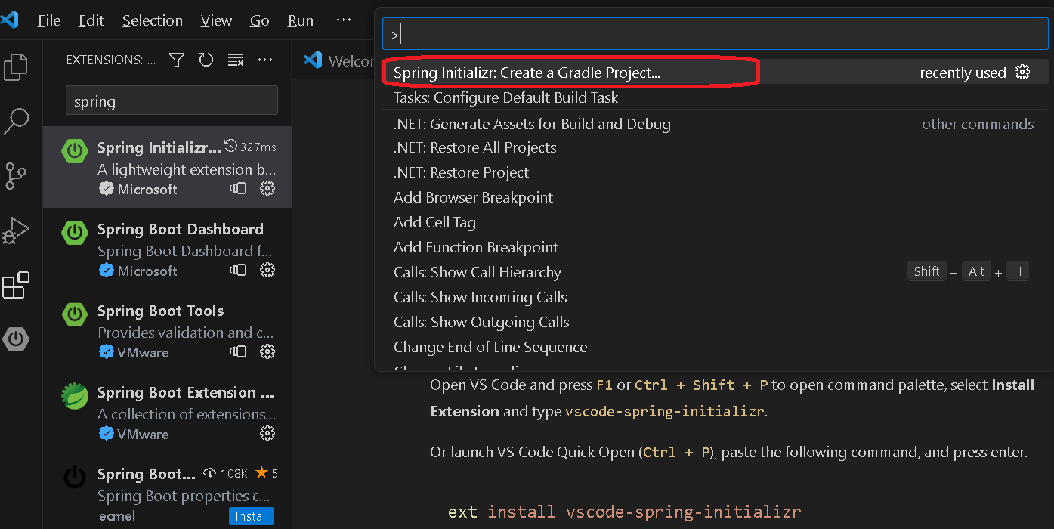Image resolution: width=1054 pixels, height=529 pixels.
Task: Open Spring Initializr extension in the list
Action: (x=167, y=167)
